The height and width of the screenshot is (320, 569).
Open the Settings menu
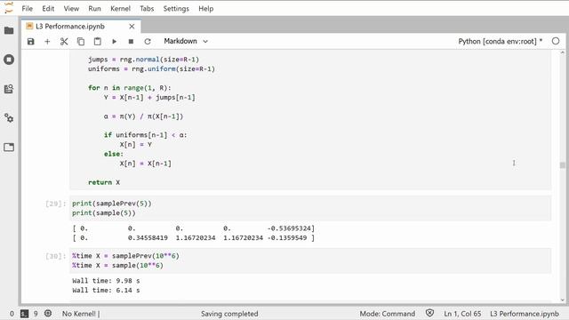click(x=176, y=8)
